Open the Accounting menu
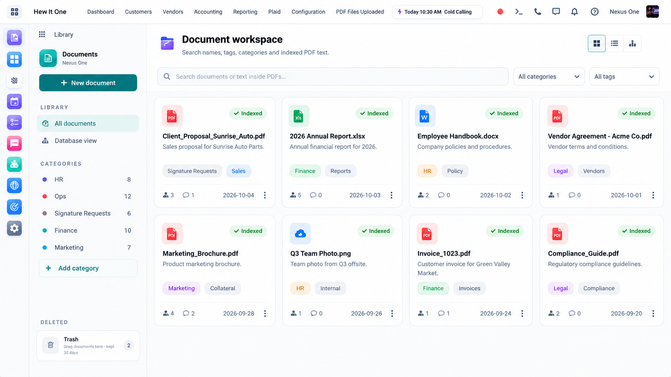 click(x=208, y=12)
